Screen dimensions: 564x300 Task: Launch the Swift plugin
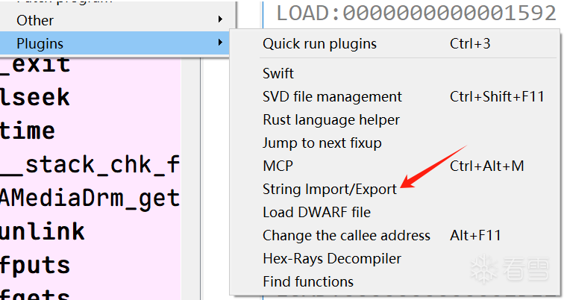coord(278,73)
